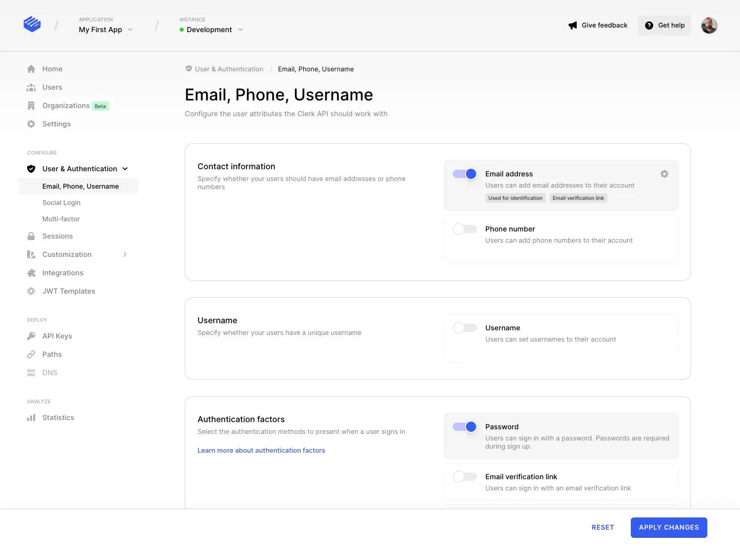Click the Sessions lock icon
This screenshot has width=740, height=546.
(x=31, y=236)
